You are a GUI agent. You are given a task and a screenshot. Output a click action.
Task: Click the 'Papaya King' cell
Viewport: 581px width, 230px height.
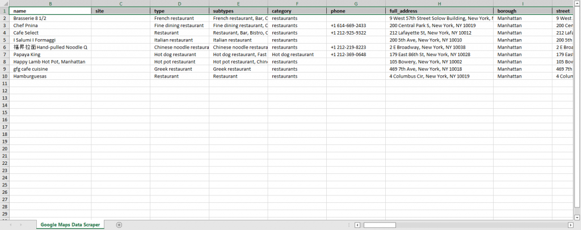point(50,55)
